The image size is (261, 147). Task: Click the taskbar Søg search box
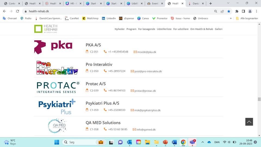(84, 142)
